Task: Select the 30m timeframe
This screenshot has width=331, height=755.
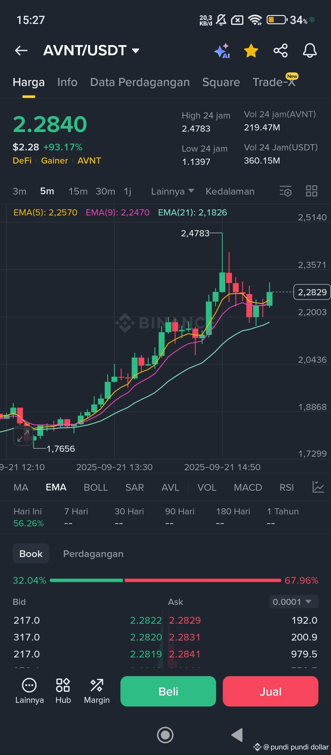Action: 105,191
